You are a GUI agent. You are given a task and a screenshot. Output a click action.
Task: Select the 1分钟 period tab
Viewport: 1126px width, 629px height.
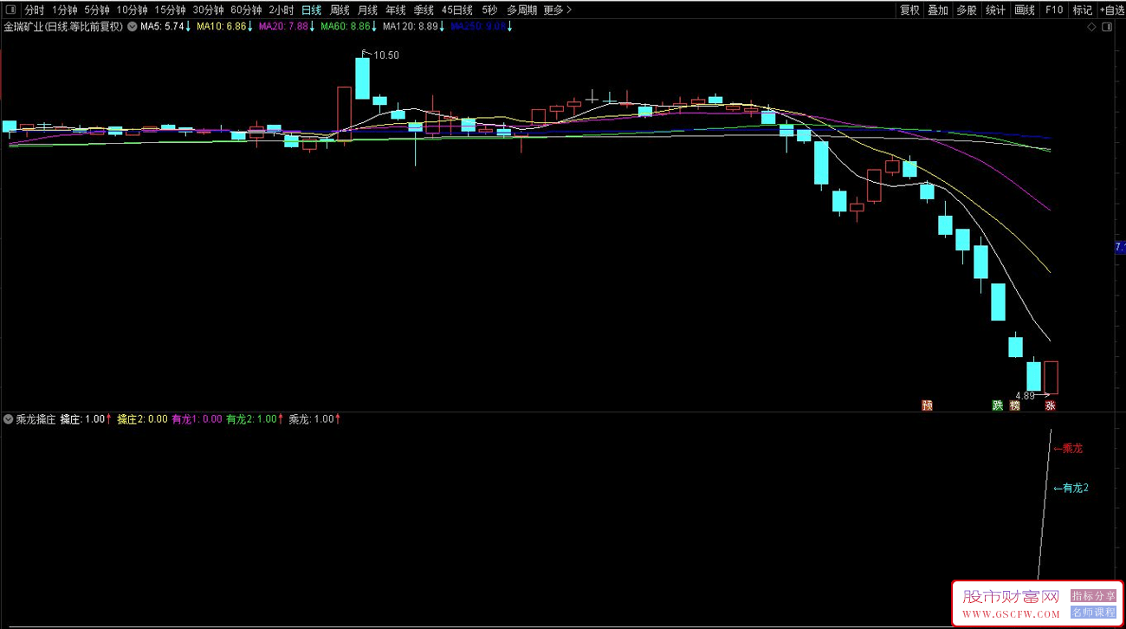64,10
